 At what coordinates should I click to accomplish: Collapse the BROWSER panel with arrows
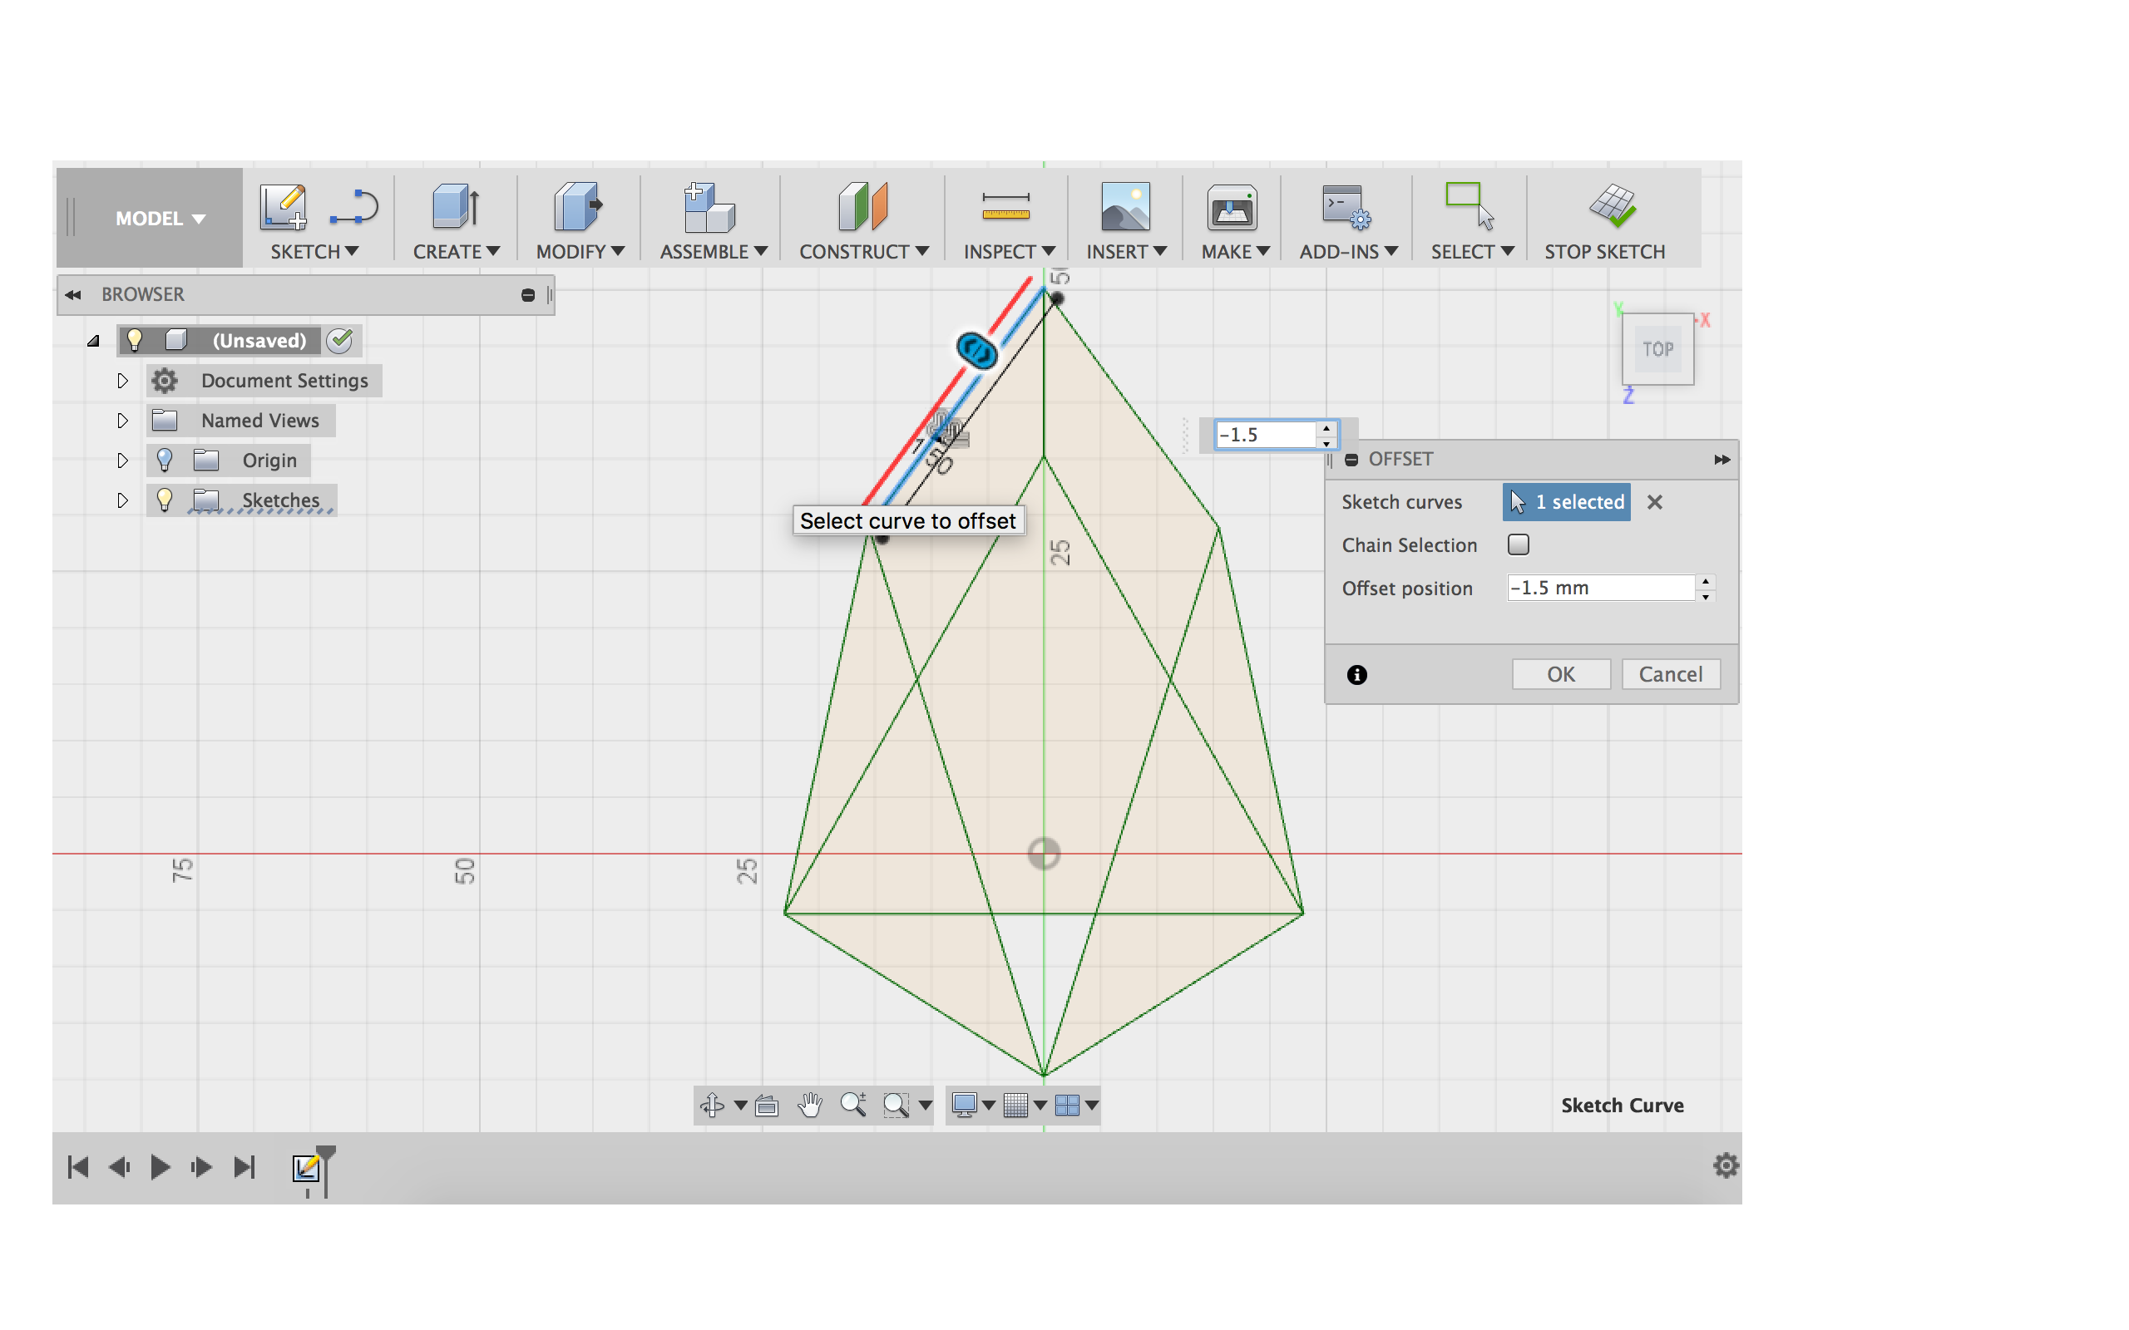(x=73, y=294)
